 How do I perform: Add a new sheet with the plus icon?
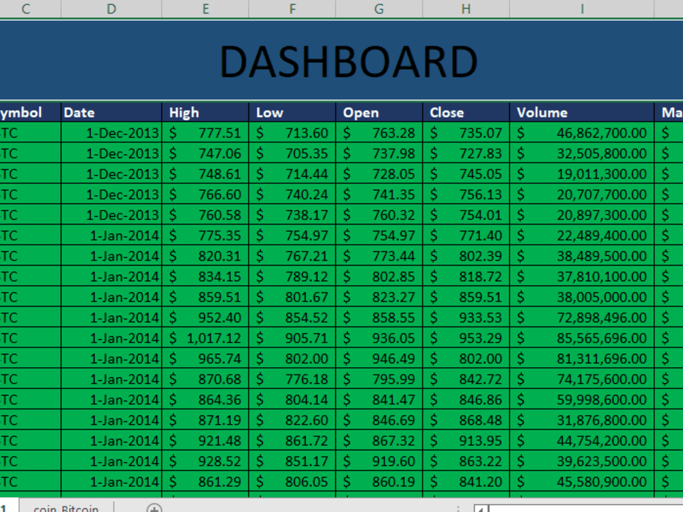point(154,509)
